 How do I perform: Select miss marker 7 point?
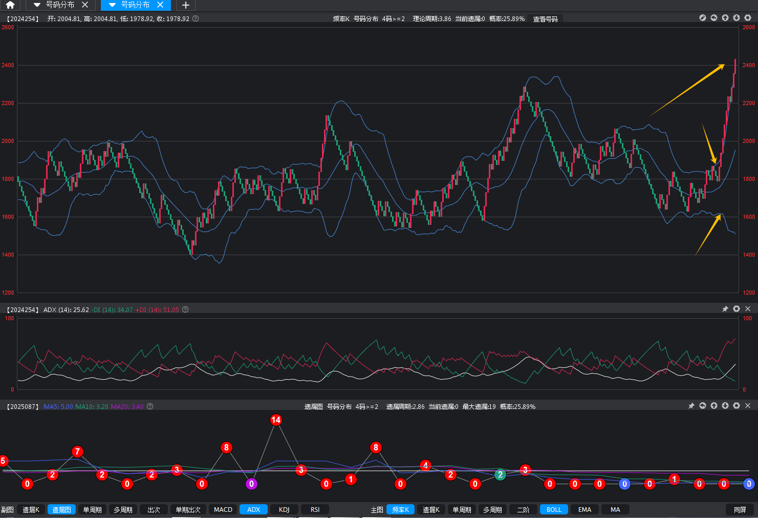(x=77, y=451)
